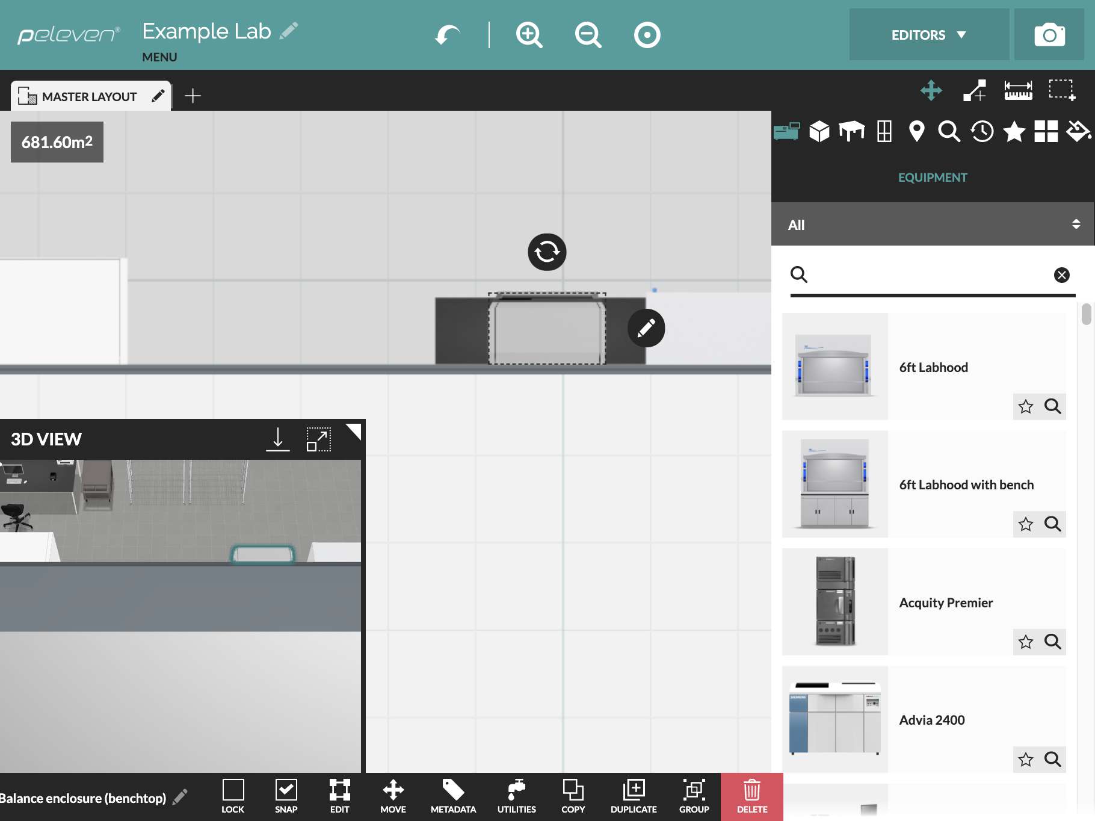Edit selected object with pencil handle
This screenshot has width=1095, height=821.
pyautogui.click(x=646, y=328)
